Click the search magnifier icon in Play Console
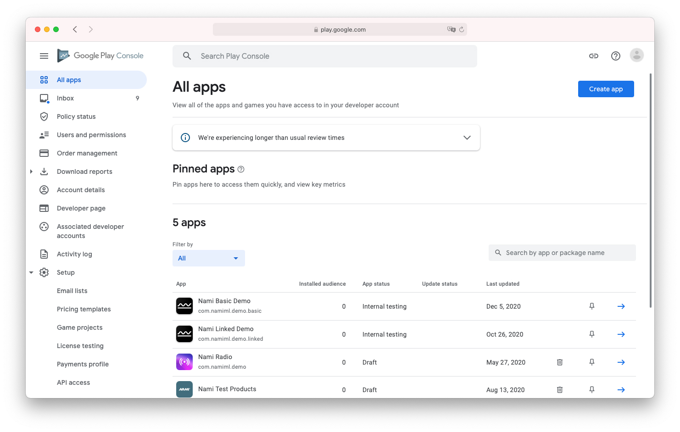680x432 pixels. [187, 56]
